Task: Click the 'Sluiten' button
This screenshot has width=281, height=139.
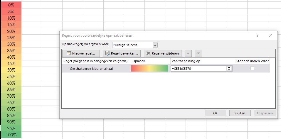Action: [x=240, y=113]
